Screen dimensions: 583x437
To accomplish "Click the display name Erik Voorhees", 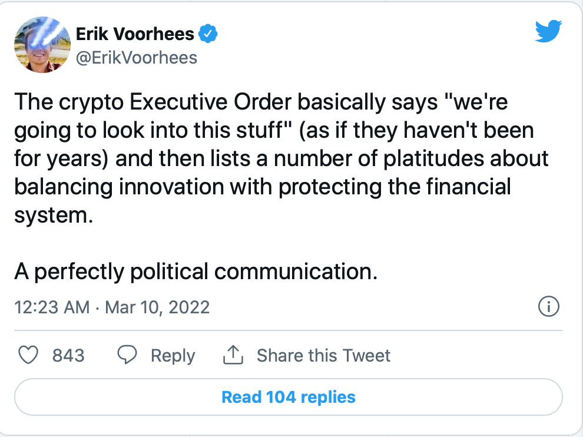I will pos(135,34).
